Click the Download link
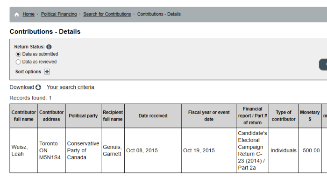The width and height of the screenshot is (327, 178). [21, 87]
